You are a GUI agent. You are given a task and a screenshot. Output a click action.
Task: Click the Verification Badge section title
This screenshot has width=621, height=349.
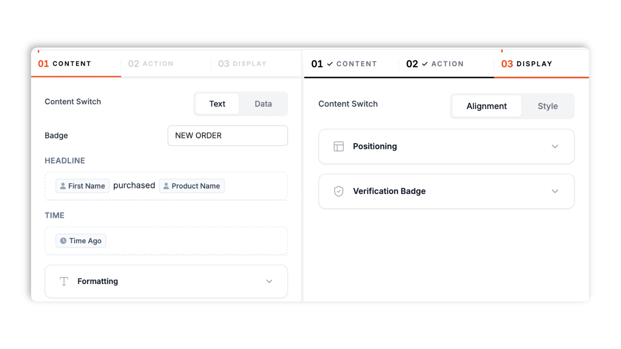[389, 191]
